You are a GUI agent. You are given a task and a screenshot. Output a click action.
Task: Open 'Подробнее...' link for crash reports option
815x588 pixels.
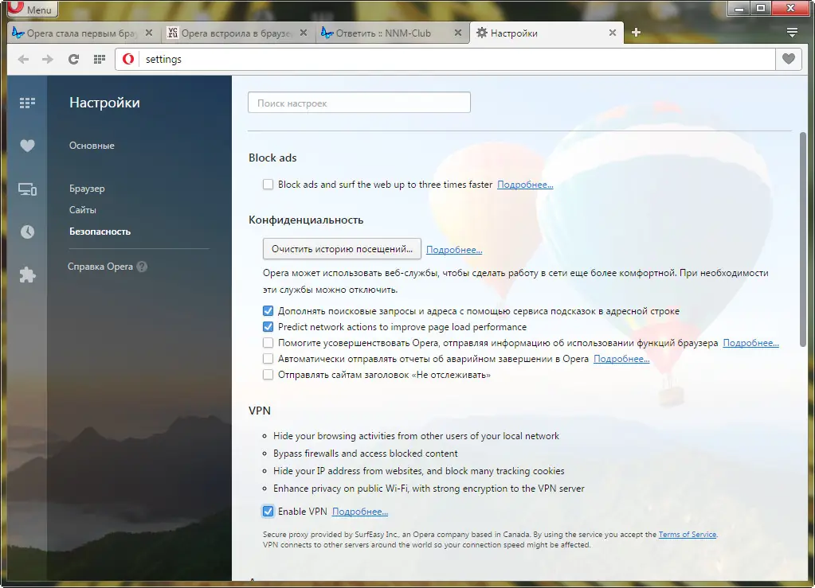point(621,359)
